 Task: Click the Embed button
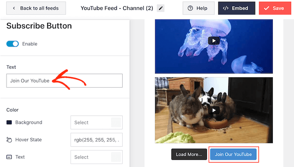[x=236, y=8]
